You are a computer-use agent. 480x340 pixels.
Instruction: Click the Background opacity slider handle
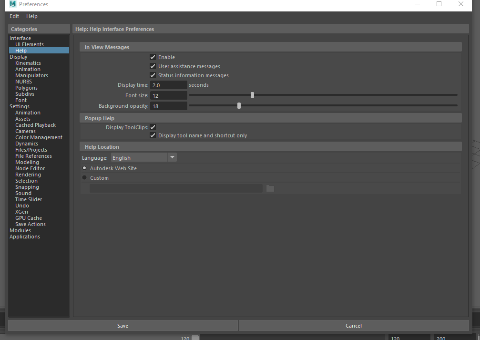point(239,105)
